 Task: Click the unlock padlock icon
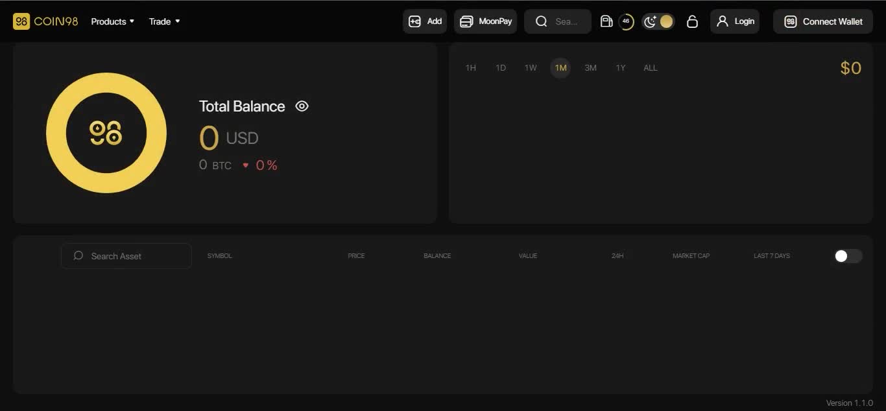(x=692, y=21)
